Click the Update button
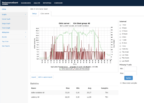144x103 pixels. [x=128, y=78]
